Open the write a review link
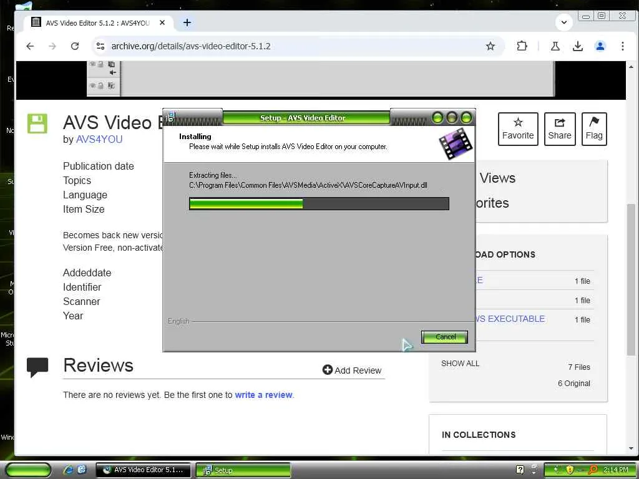Image resolution: width=639 pixels, height=479 pixels. tap(264, 395)
